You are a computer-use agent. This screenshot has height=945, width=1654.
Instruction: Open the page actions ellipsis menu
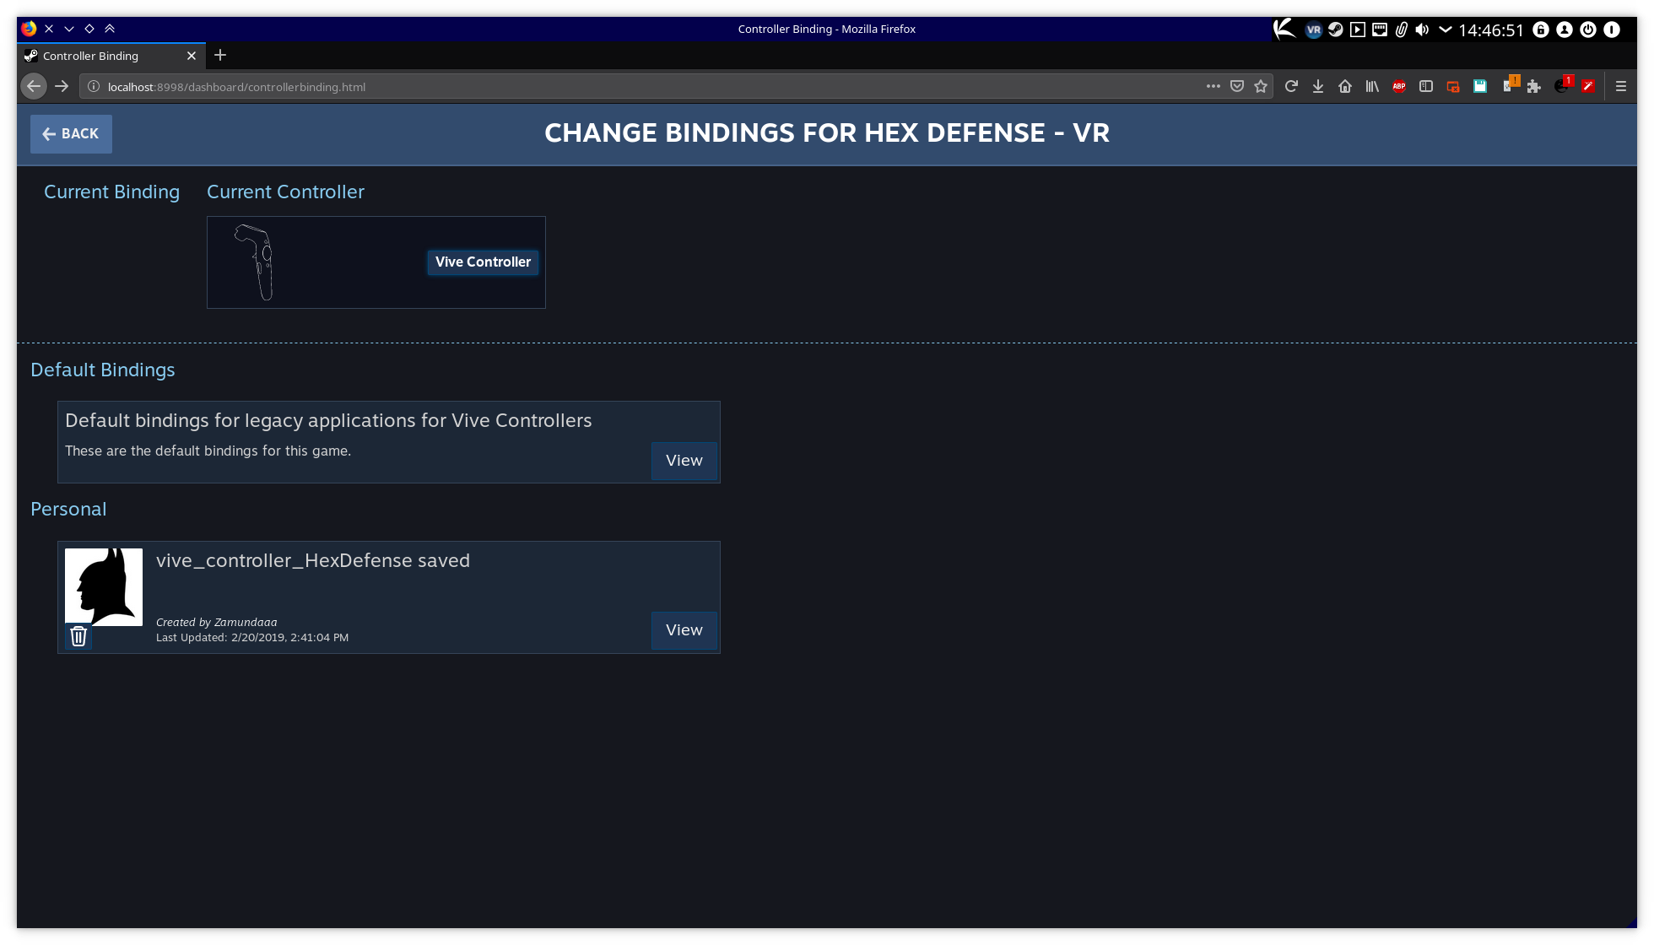click(x=1213, y=85)
